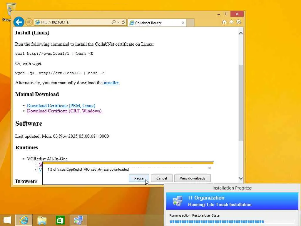The image size is (301, 226).
Task: Close the Collabnet Router tab
Action: click(x=183, y=23)
